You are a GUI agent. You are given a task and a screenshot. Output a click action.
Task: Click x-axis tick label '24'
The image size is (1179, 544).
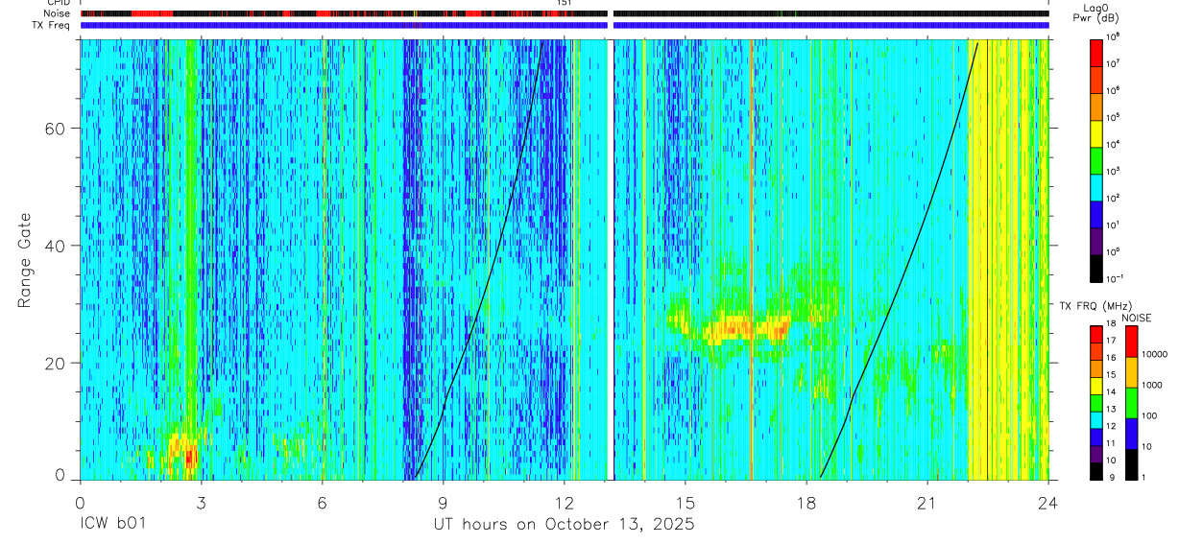(x=1048, y=502)
